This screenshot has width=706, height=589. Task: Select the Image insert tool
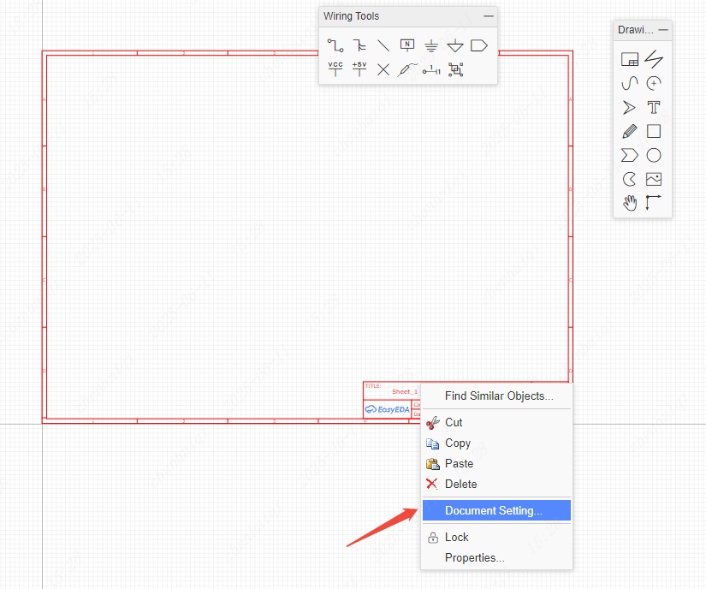pyautogui.click(x=654, y=179)
